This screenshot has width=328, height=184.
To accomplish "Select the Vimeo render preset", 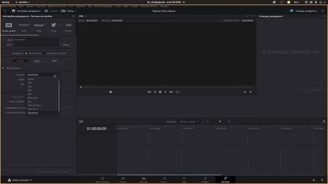I will click(39, 25).
